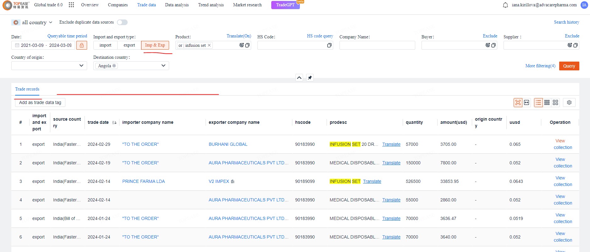
Task: Click the Product field target icon
Action: [241, 45]
